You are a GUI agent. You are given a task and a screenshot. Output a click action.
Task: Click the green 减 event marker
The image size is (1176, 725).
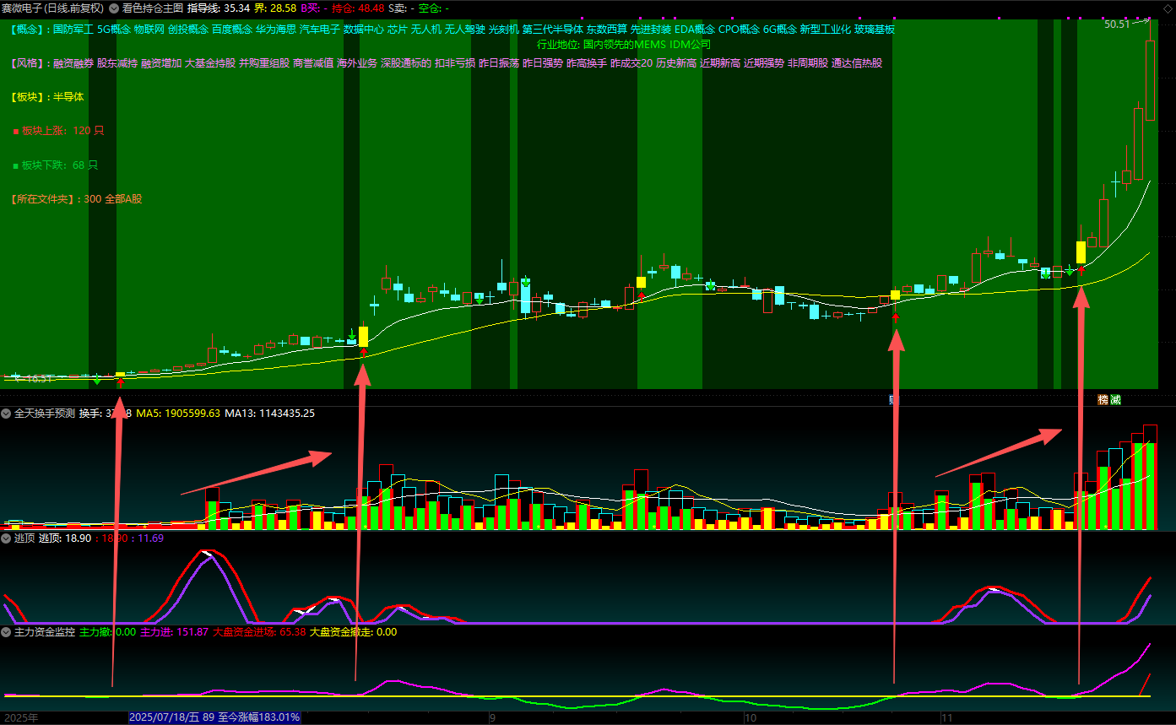coord(1115,399)
